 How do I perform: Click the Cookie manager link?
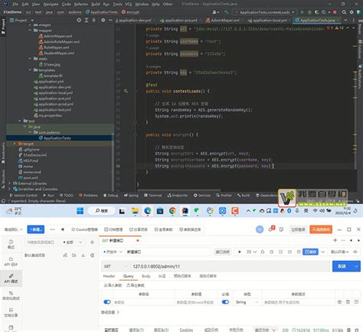pyautogui.click(x=84, y=229)
